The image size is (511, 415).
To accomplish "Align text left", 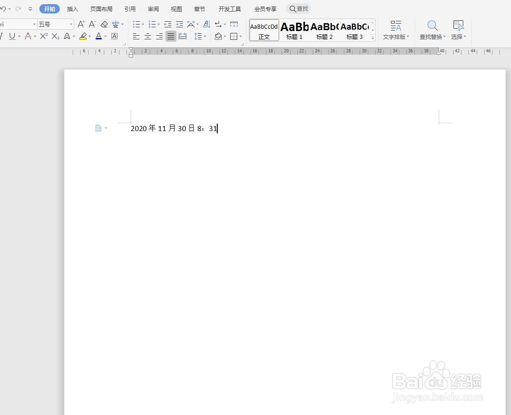I will [x=136, y=36].
